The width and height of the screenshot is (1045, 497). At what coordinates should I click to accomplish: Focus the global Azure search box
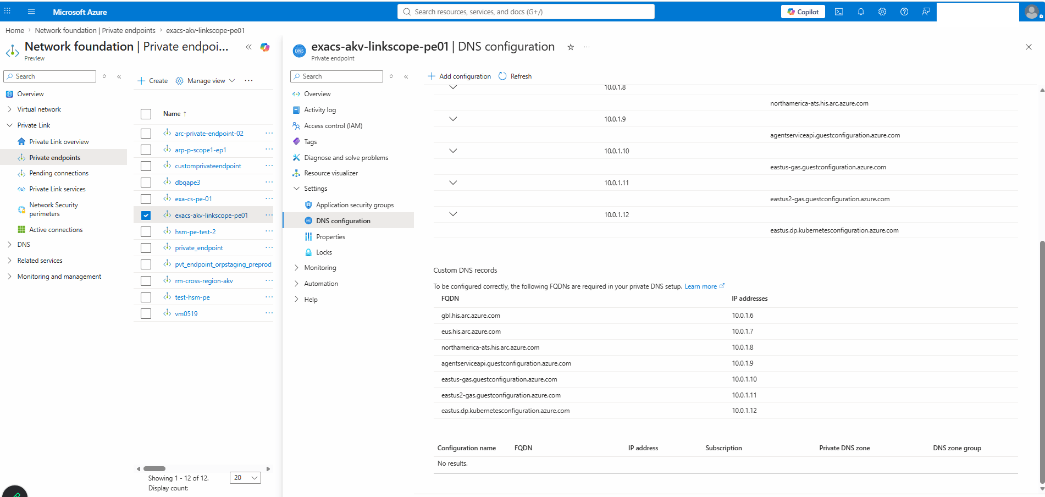point(526,12)
